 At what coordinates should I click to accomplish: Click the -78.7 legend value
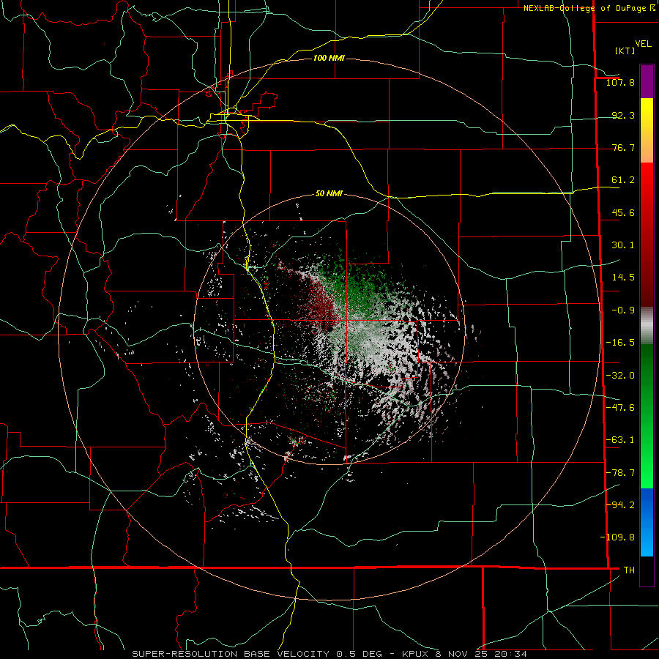pyautogui.click(x=620, y=473)
